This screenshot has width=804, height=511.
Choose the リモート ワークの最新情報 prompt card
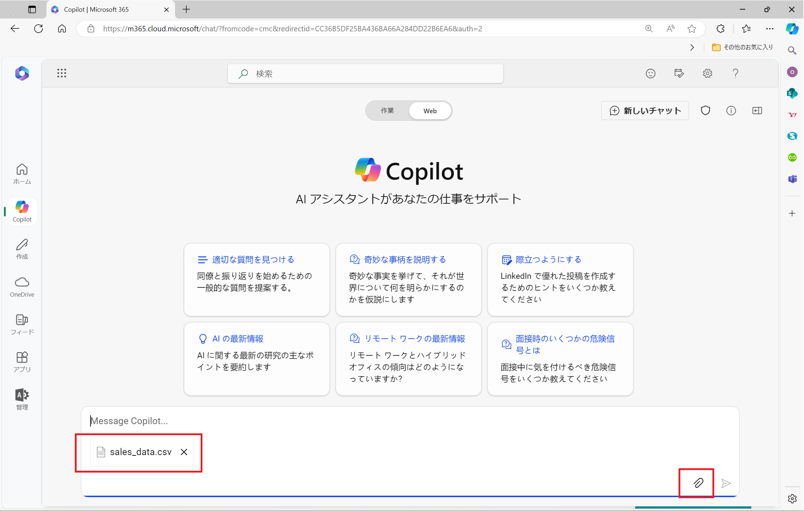click(408, 359)
